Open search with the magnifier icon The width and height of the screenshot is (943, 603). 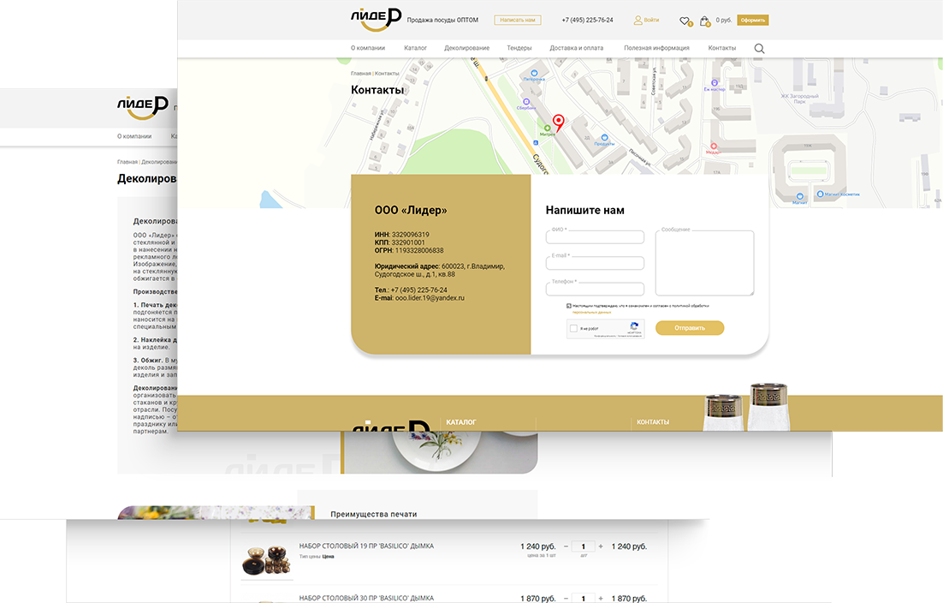point(759,49)
